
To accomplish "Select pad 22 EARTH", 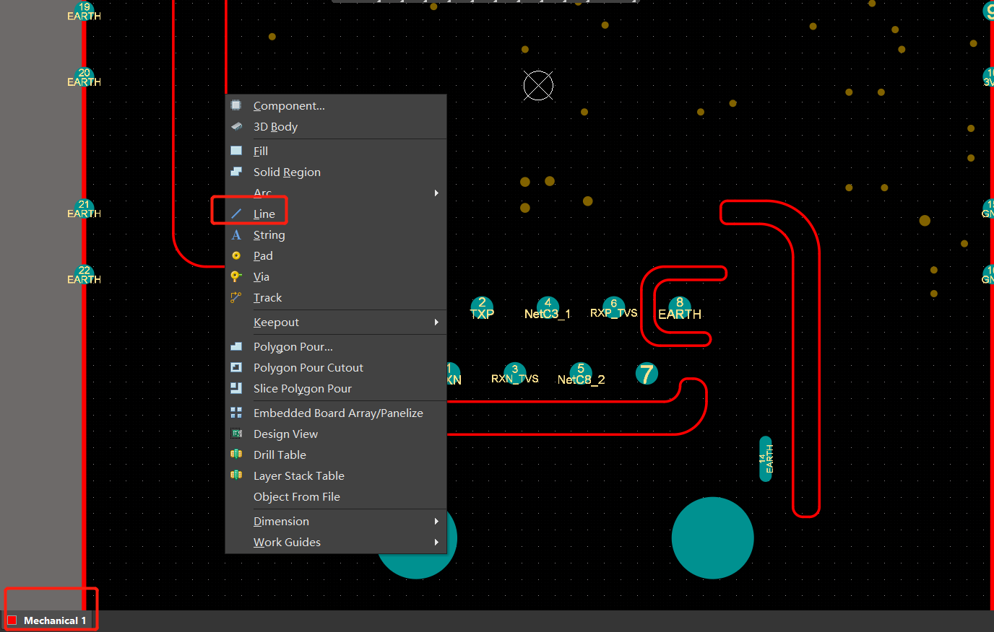I will tap(85, 275).
